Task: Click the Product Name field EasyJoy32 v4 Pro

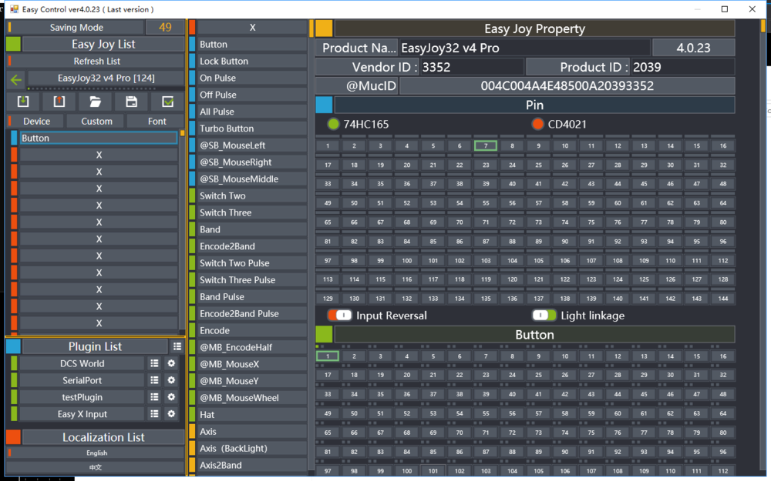Action: [x=524, y=48]
